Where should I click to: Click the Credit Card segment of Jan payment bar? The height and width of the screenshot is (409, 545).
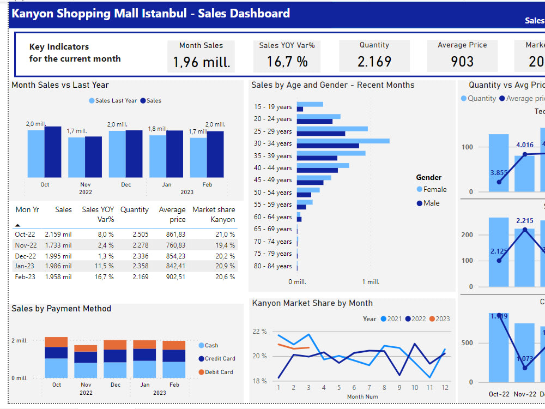coord(144,355)
